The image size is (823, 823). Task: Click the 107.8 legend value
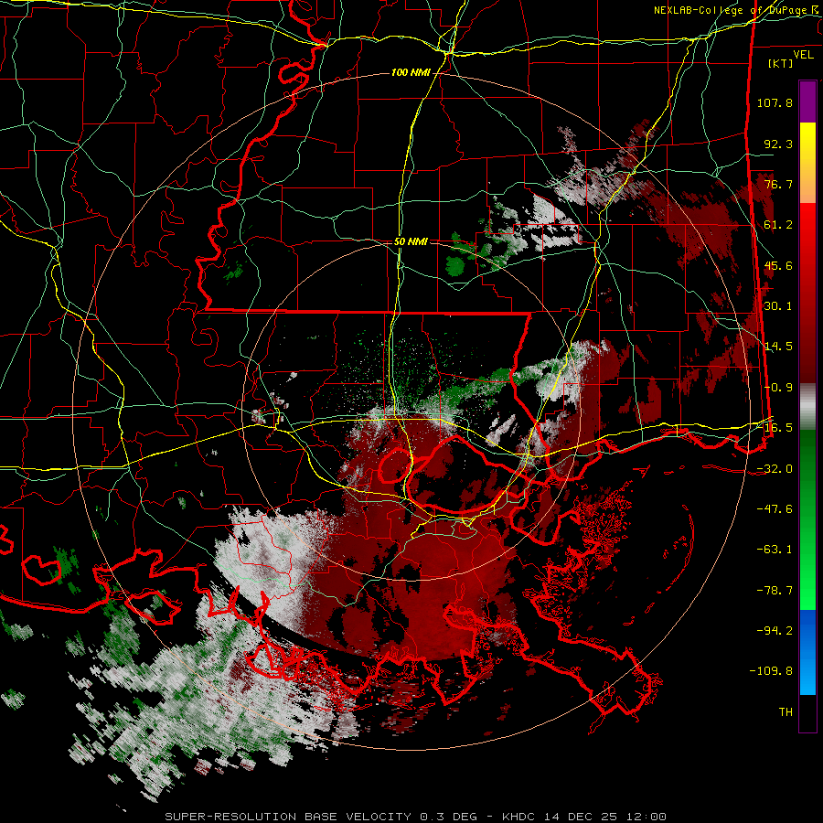coord(775,102)
